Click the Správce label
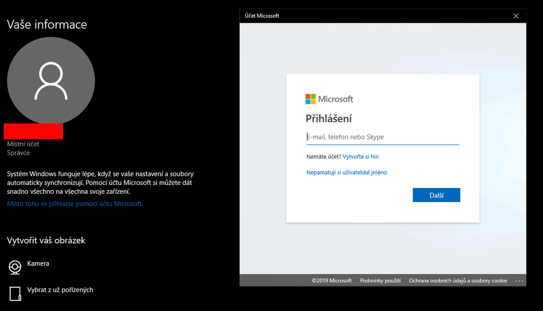Viewport: 543px width, 311px height. (19, 153)
